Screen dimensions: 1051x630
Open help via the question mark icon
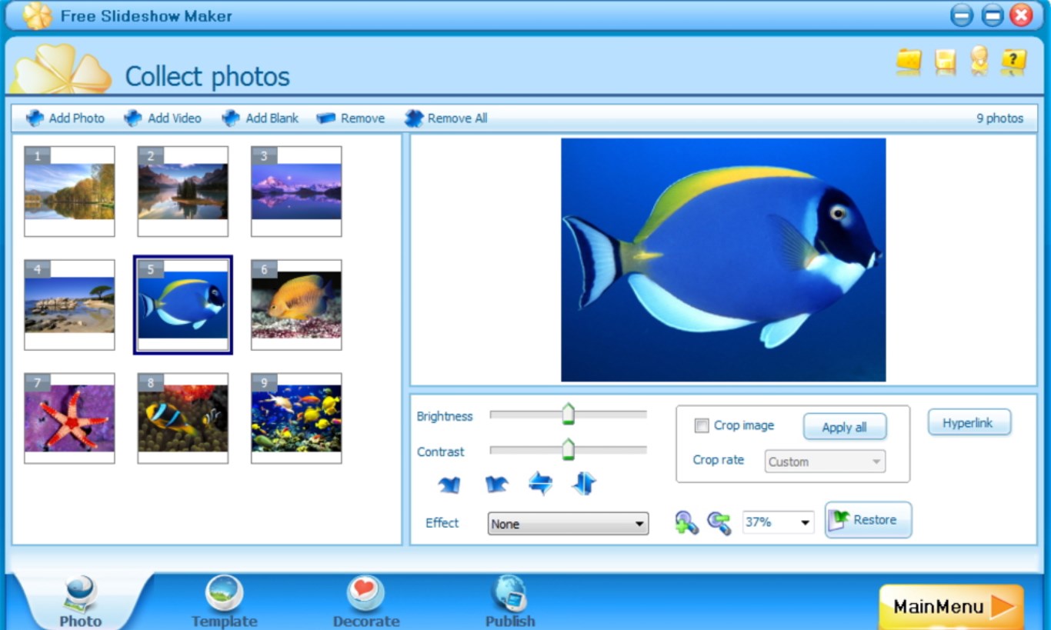pos(1013,62)
